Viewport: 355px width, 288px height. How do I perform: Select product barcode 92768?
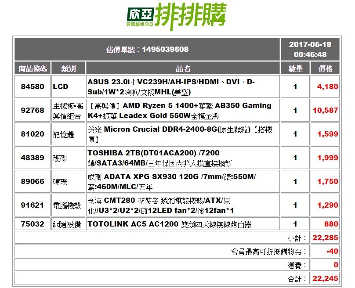33,110
